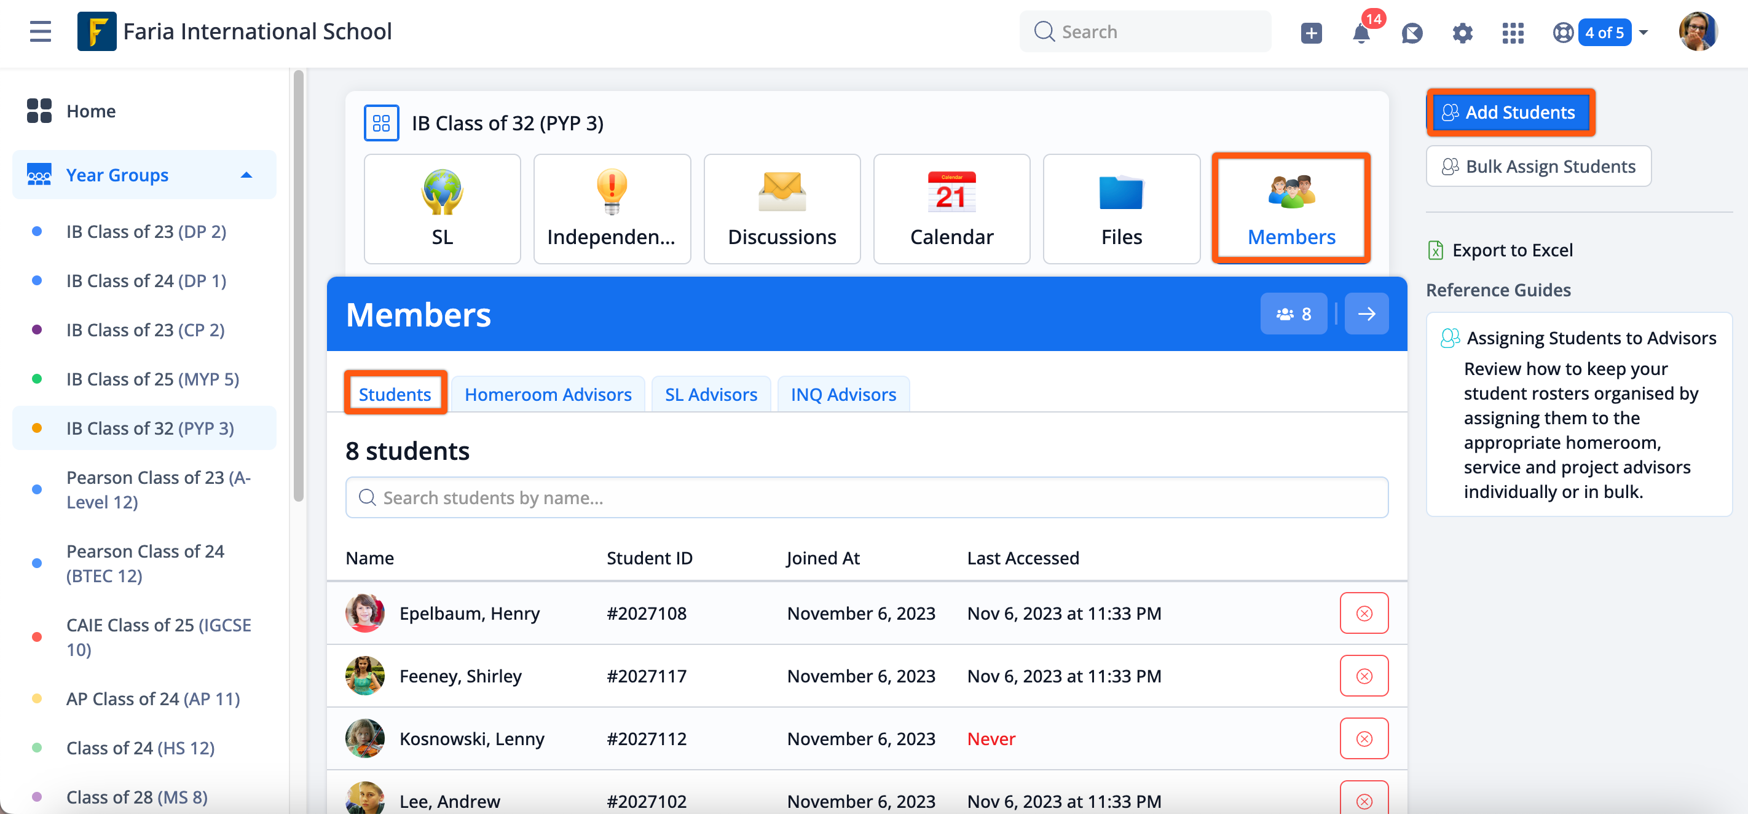This screenshot has height=814, width=1748.
Task: Open the apps grid launcher
Action: coord(1513,33)
